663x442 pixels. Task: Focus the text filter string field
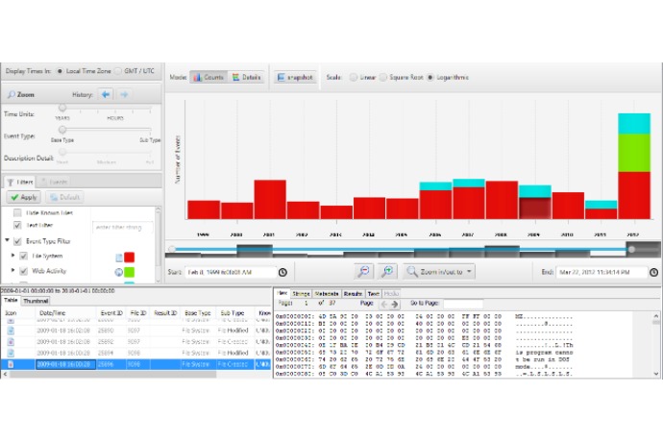coord(122,227)
